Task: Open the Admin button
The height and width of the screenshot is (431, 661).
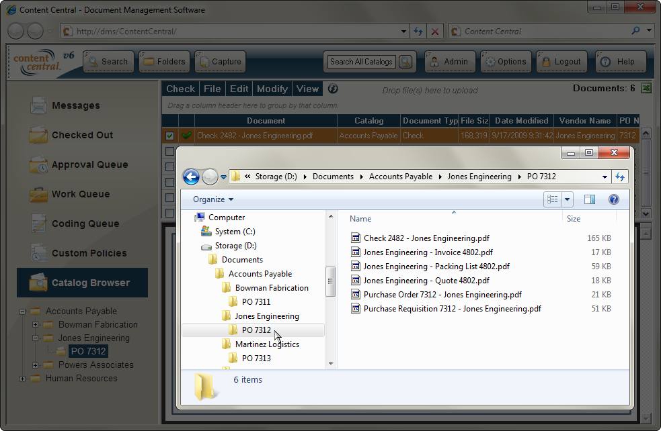Action: 450,62
